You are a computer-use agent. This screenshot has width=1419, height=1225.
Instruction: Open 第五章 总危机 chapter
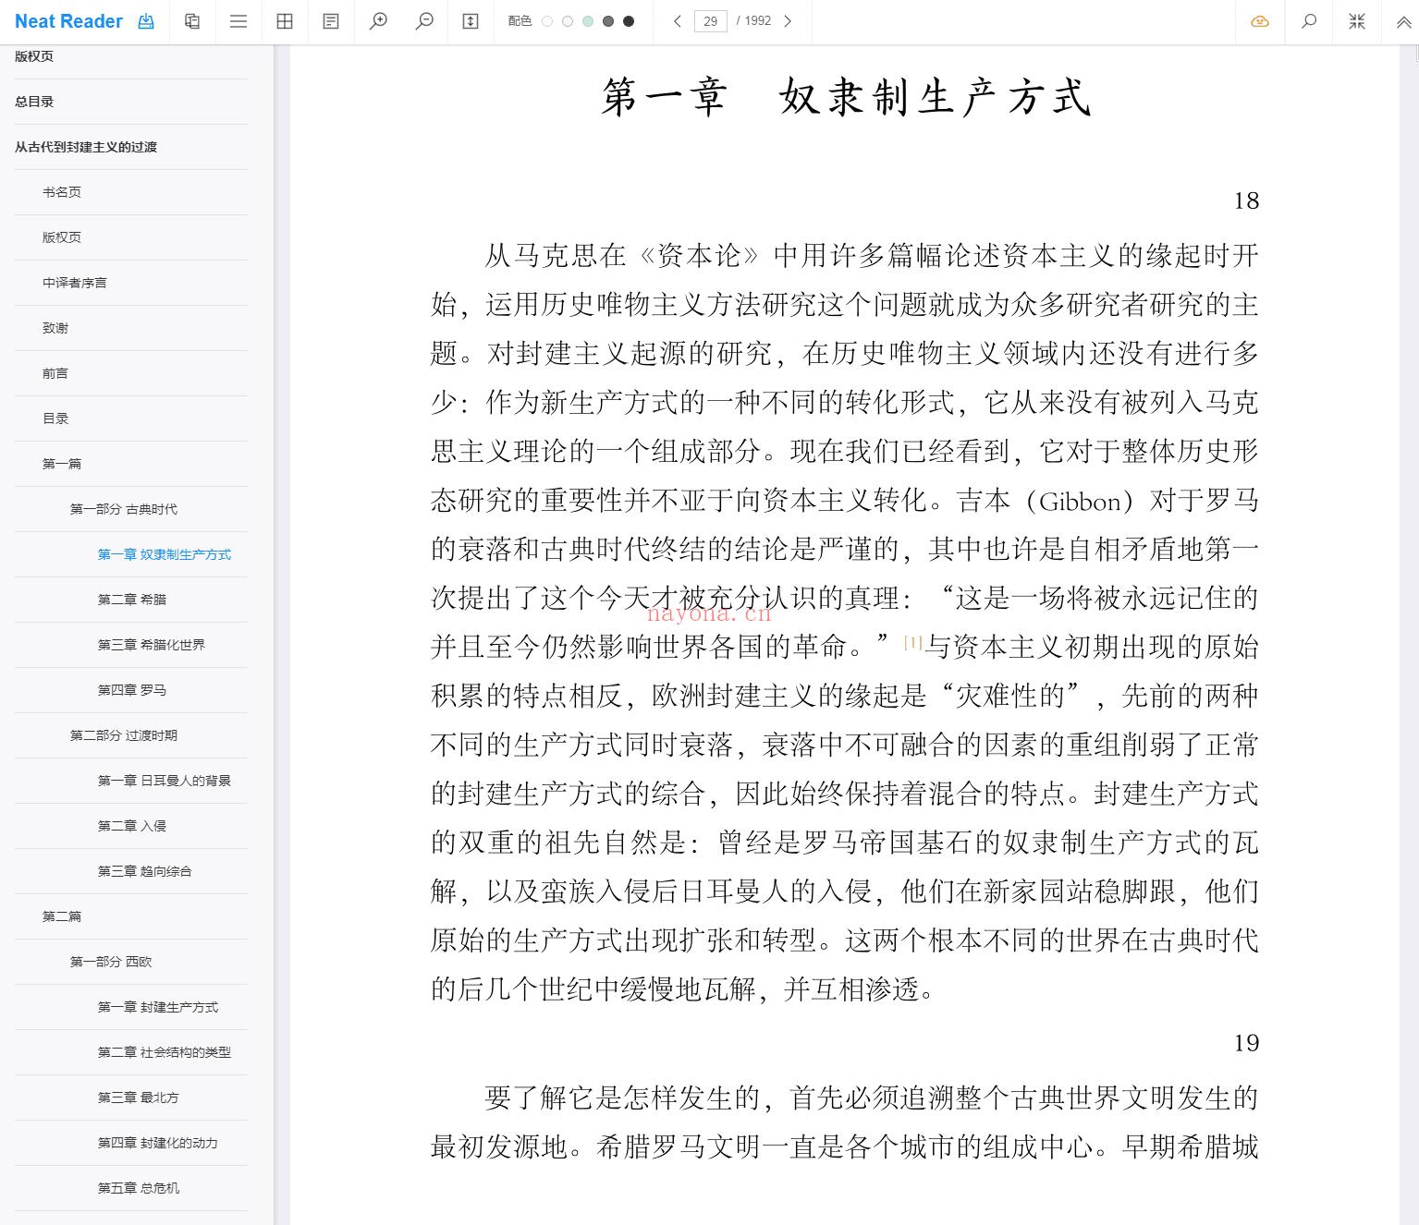(139, 1188)
